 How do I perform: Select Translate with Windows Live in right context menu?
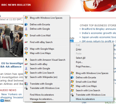click(91, 95)
